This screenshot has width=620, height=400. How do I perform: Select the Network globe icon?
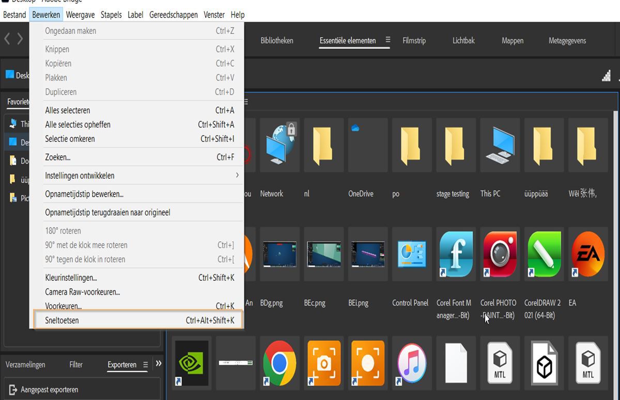click(281, 143)
